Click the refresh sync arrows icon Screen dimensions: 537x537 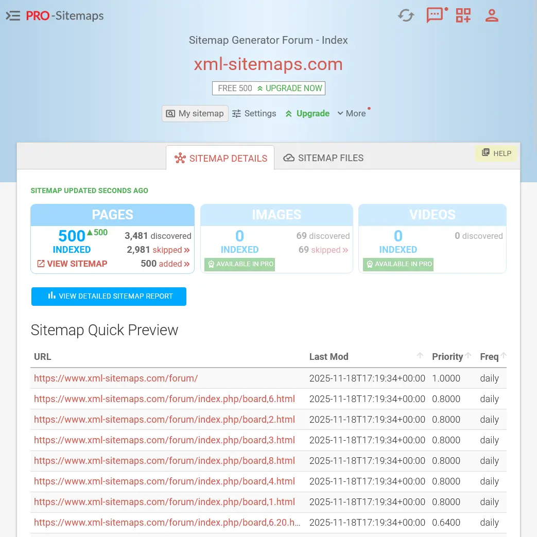pyautogui.click(x=406, y=15)
